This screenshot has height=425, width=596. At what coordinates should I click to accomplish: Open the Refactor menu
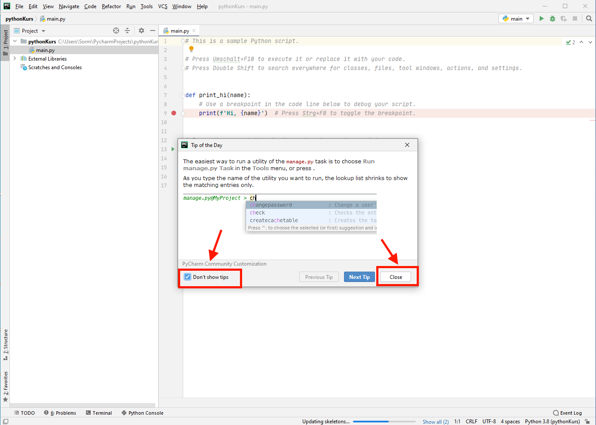tap(111, 6)
